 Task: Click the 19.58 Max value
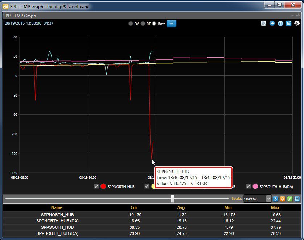point(276,215)
